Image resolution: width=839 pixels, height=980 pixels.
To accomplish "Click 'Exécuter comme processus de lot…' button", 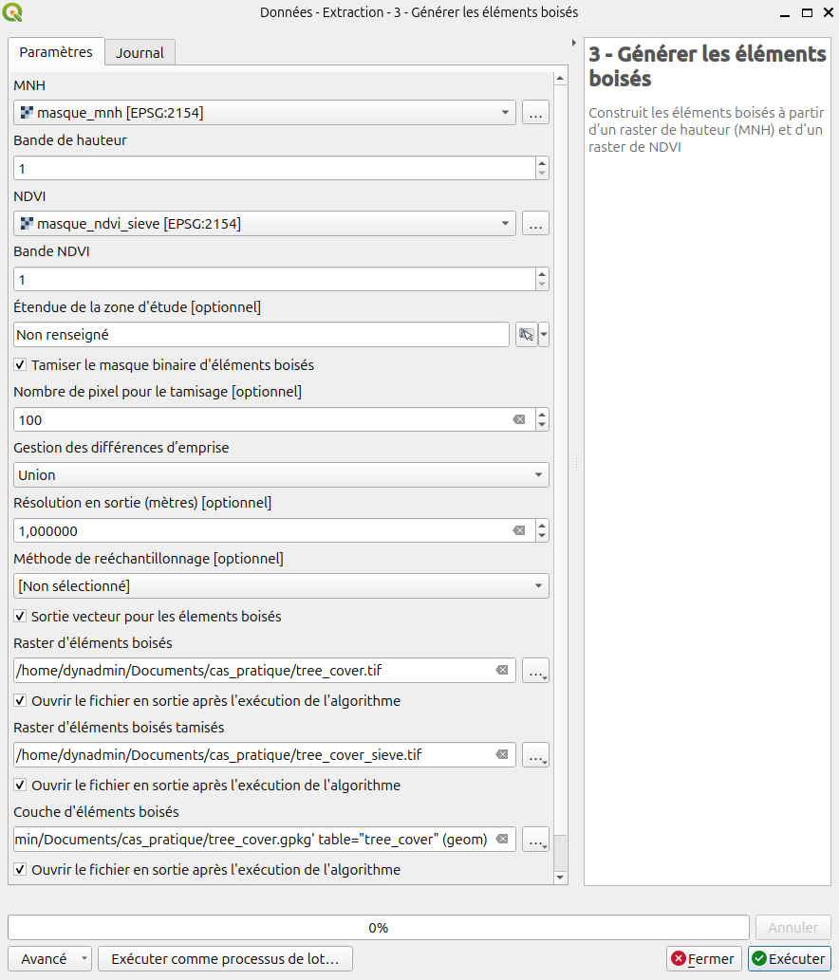I will [x=225, y=958].
